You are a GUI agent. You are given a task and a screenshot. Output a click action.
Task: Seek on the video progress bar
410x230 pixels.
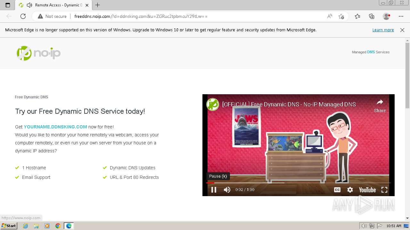tap(298, 183)
